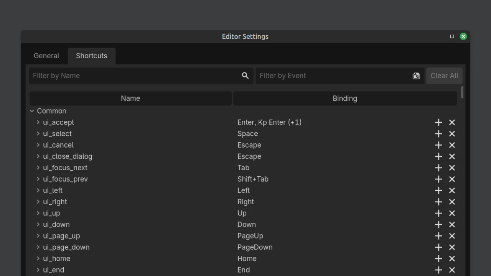This screenshot has height=276, width=491.
Task: Switch to the General tab
Action: point(46,56)
